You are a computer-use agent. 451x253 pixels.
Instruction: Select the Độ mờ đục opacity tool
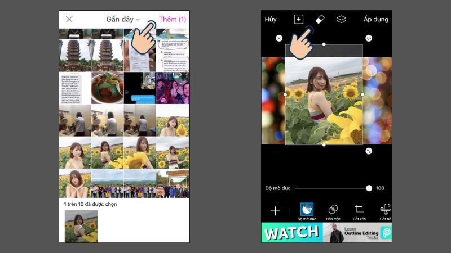pyautogui.click(x=307, y=212)
